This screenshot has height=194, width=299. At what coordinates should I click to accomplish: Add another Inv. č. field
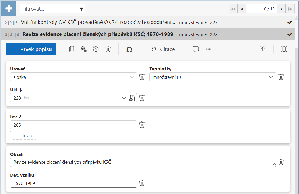[x=24, y=135]
